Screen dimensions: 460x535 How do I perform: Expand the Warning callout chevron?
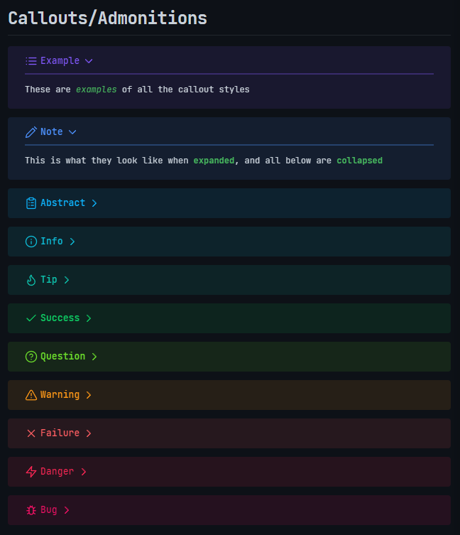pyautogui.click(x=89, y=395)
